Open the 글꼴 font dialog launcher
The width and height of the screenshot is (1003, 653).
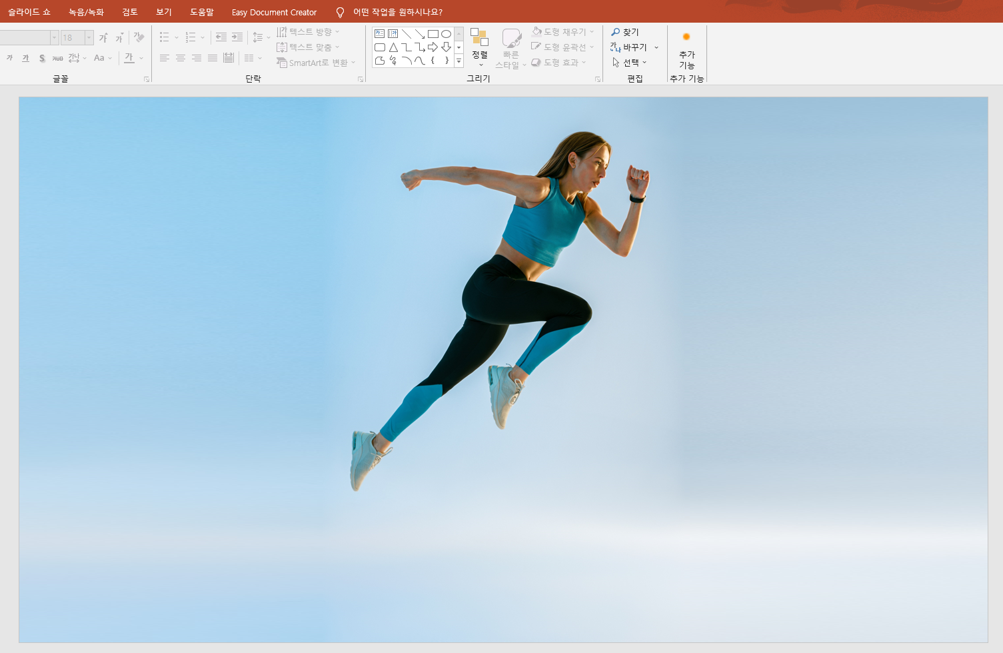click(x=147, y=79)
